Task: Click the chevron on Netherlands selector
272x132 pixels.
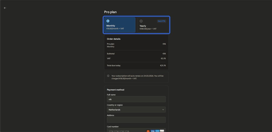Action: [163, 110]
